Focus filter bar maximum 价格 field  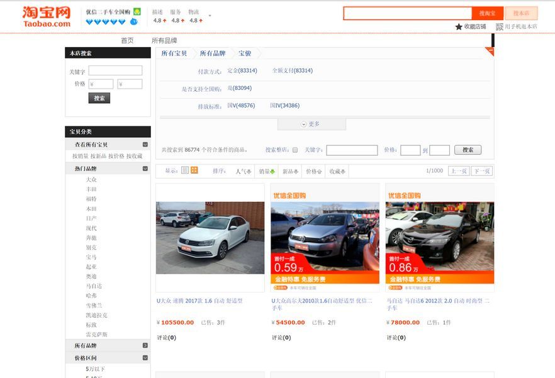(x=439, y=150)
